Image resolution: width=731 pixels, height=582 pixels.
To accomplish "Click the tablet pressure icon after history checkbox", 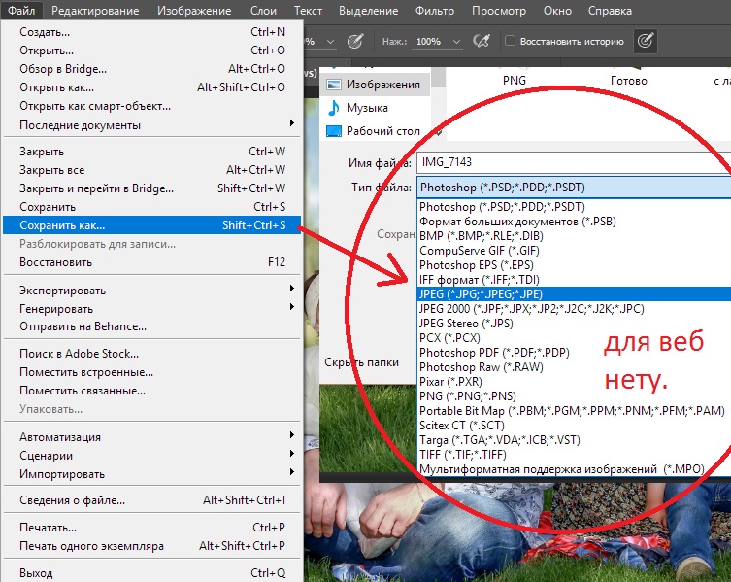I will point(645,41).
